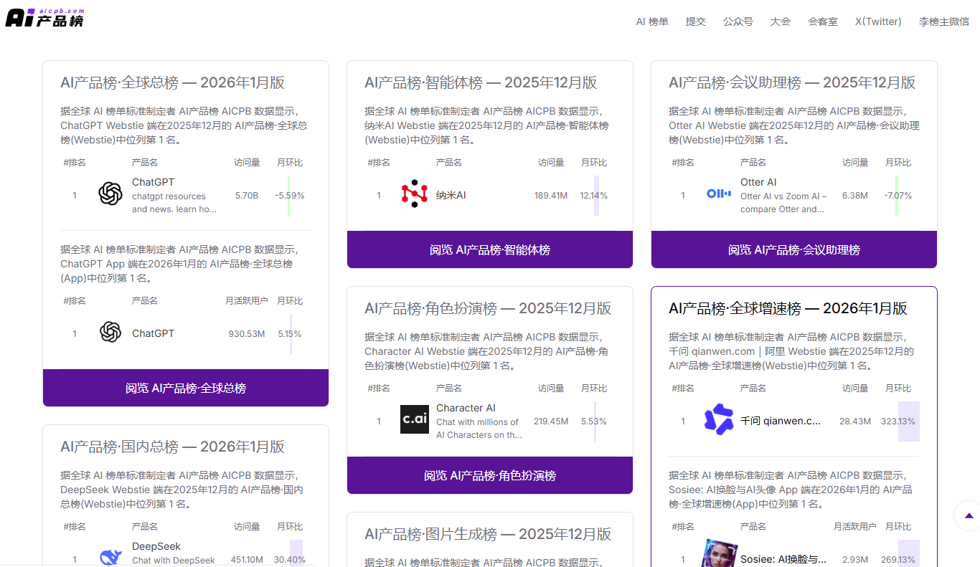Click 李榜主微信 in the top navigation
980x567 pixels.
(x=944, y=22)
